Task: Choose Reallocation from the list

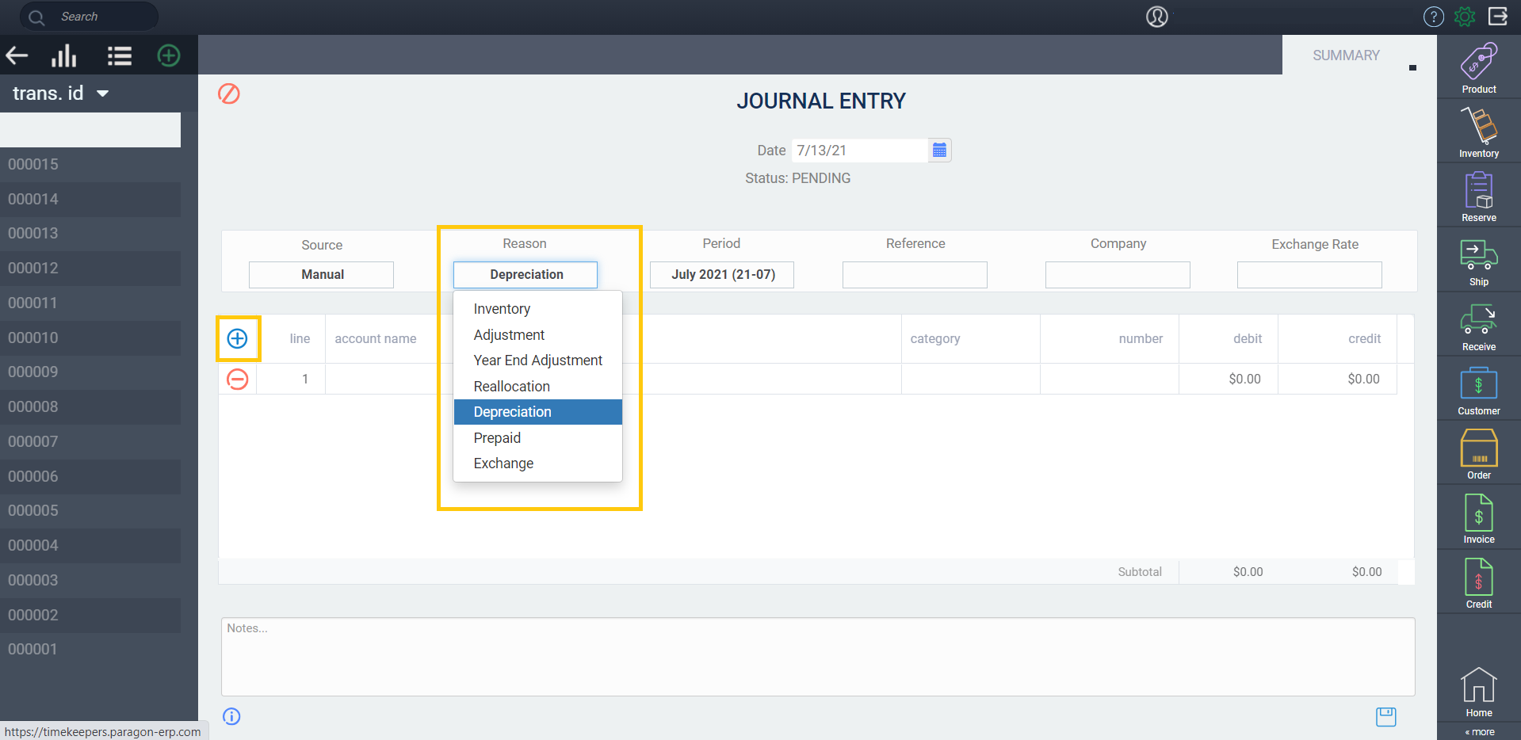Action: click(537, 387)
